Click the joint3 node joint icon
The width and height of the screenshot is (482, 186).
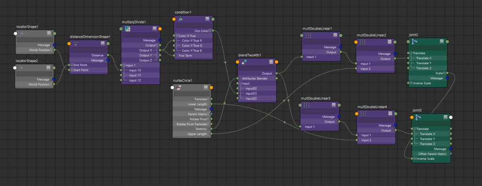click(x=418, y=117)
